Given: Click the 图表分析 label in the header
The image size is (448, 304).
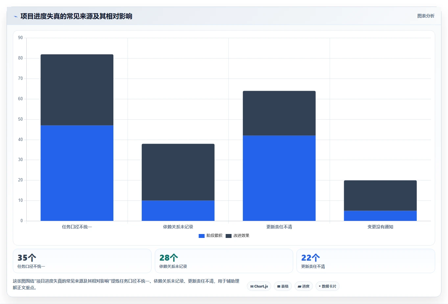Looking at the screenshot, I should click(426, 16).
